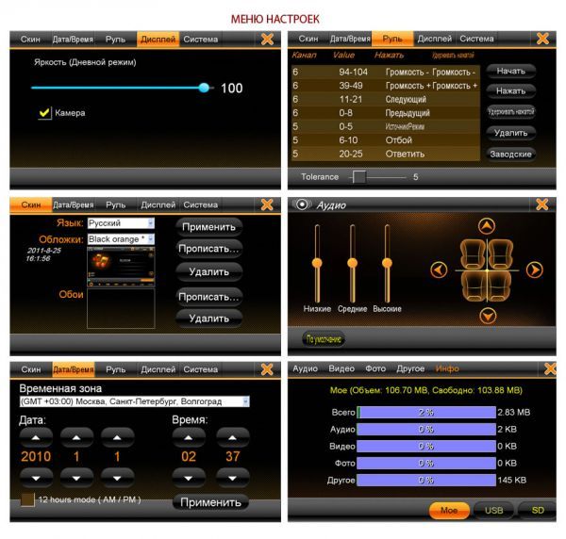Image resolution: width=566 pixels, height=539 pixels.
Task: Click Прописать next to Обложки
Action: pyautogui.click(x=208, y=249)
